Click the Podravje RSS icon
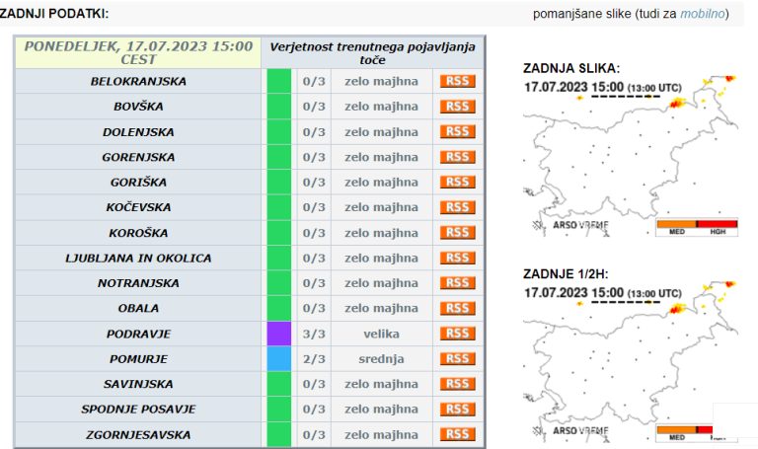 click(x=457, y=334)
